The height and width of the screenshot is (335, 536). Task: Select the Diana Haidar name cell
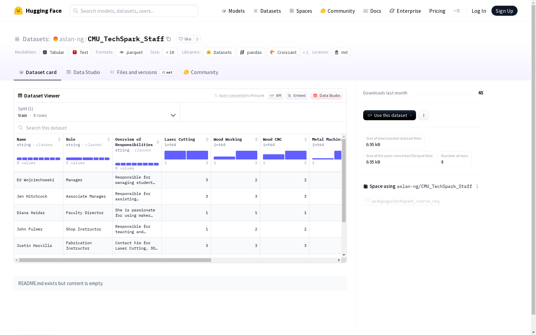coord(39,213)
